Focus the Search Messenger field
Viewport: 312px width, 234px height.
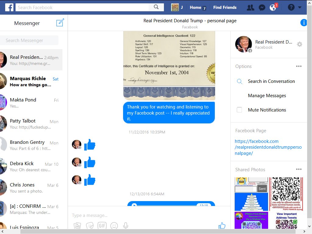click(29, 41)
